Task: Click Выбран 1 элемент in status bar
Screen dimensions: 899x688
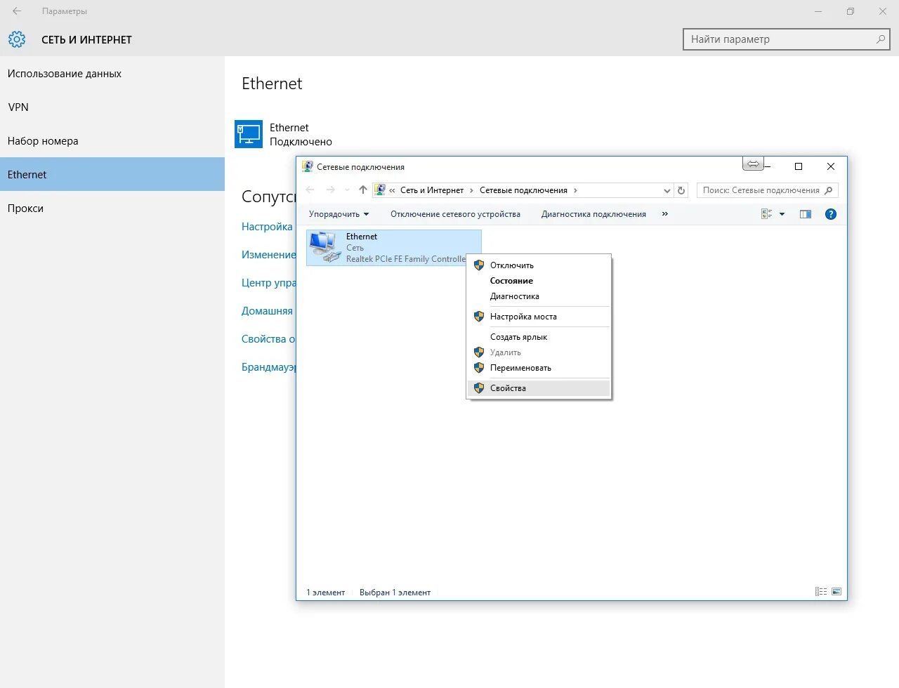Action: click(395, 593)
